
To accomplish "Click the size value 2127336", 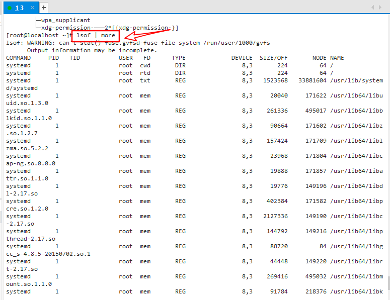I will coord(275,216).
